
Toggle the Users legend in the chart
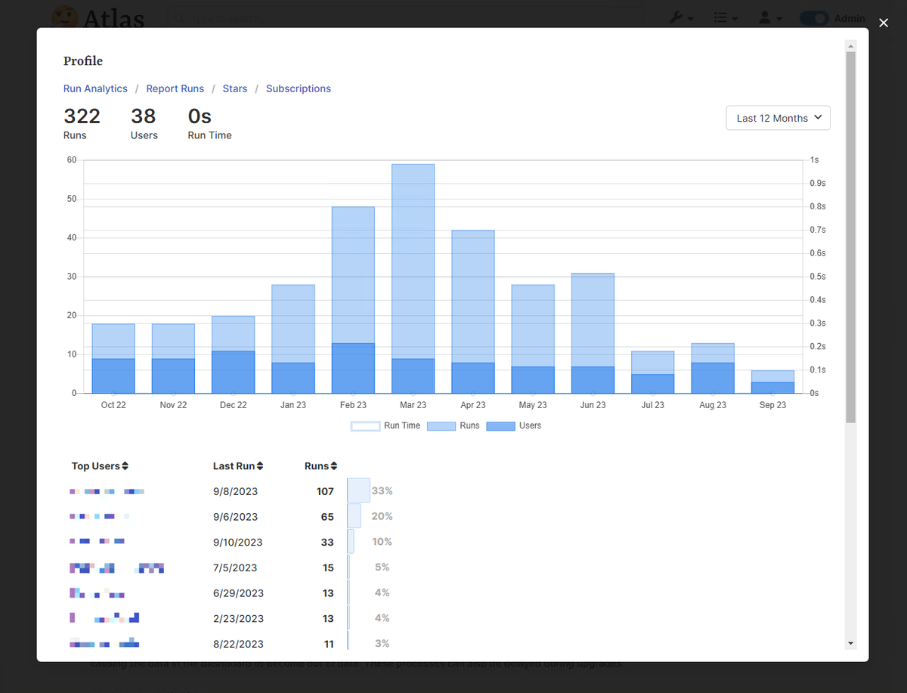pyautogui.click(x=514, y=425)
